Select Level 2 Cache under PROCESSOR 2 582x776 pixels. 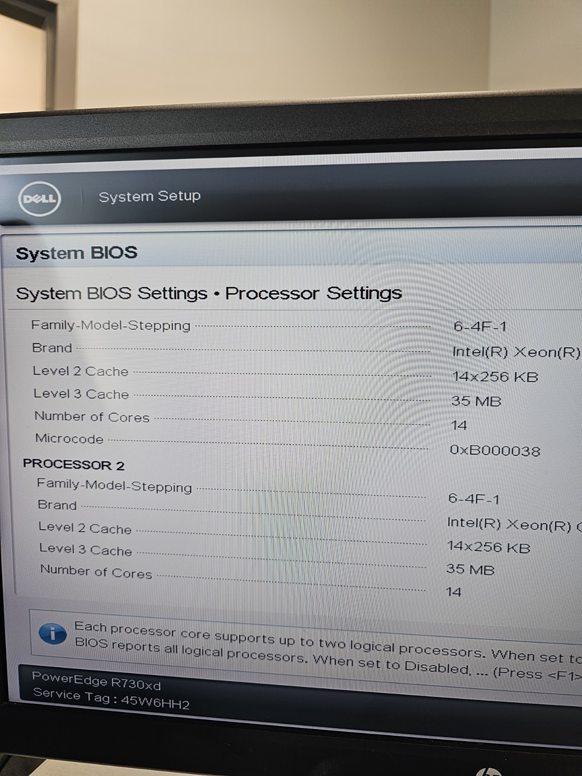point(85,528)
